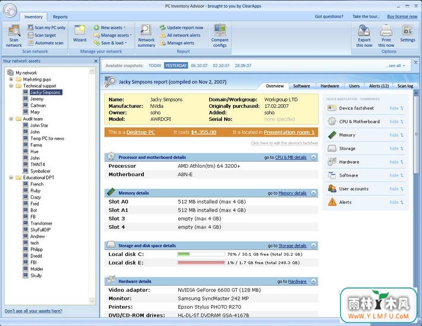Open Got questions? link

pos(329,17)
